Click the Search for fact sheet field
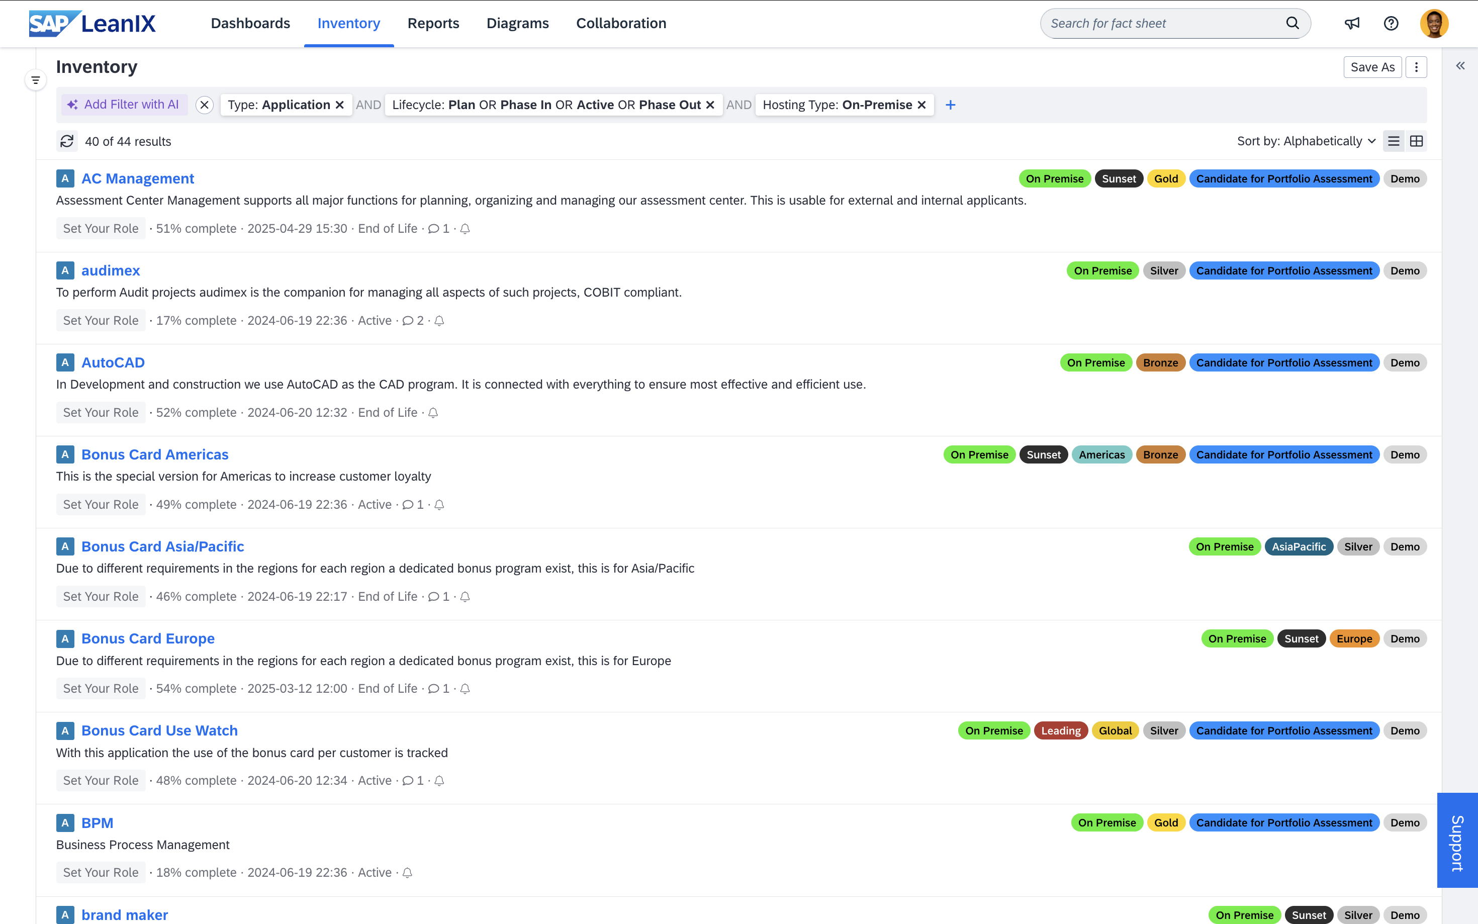This screenshot has height=924, width=1478. [x=1161, y=23]
